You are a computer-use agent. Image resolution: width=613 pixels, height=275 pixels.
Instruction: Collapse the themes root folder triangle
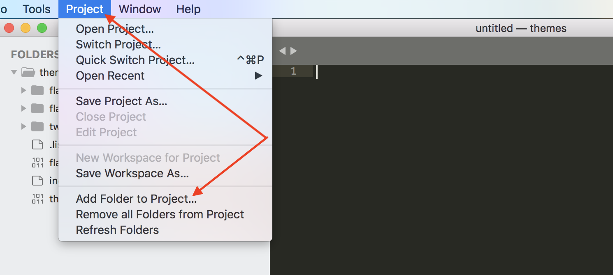tap(14, 73)
